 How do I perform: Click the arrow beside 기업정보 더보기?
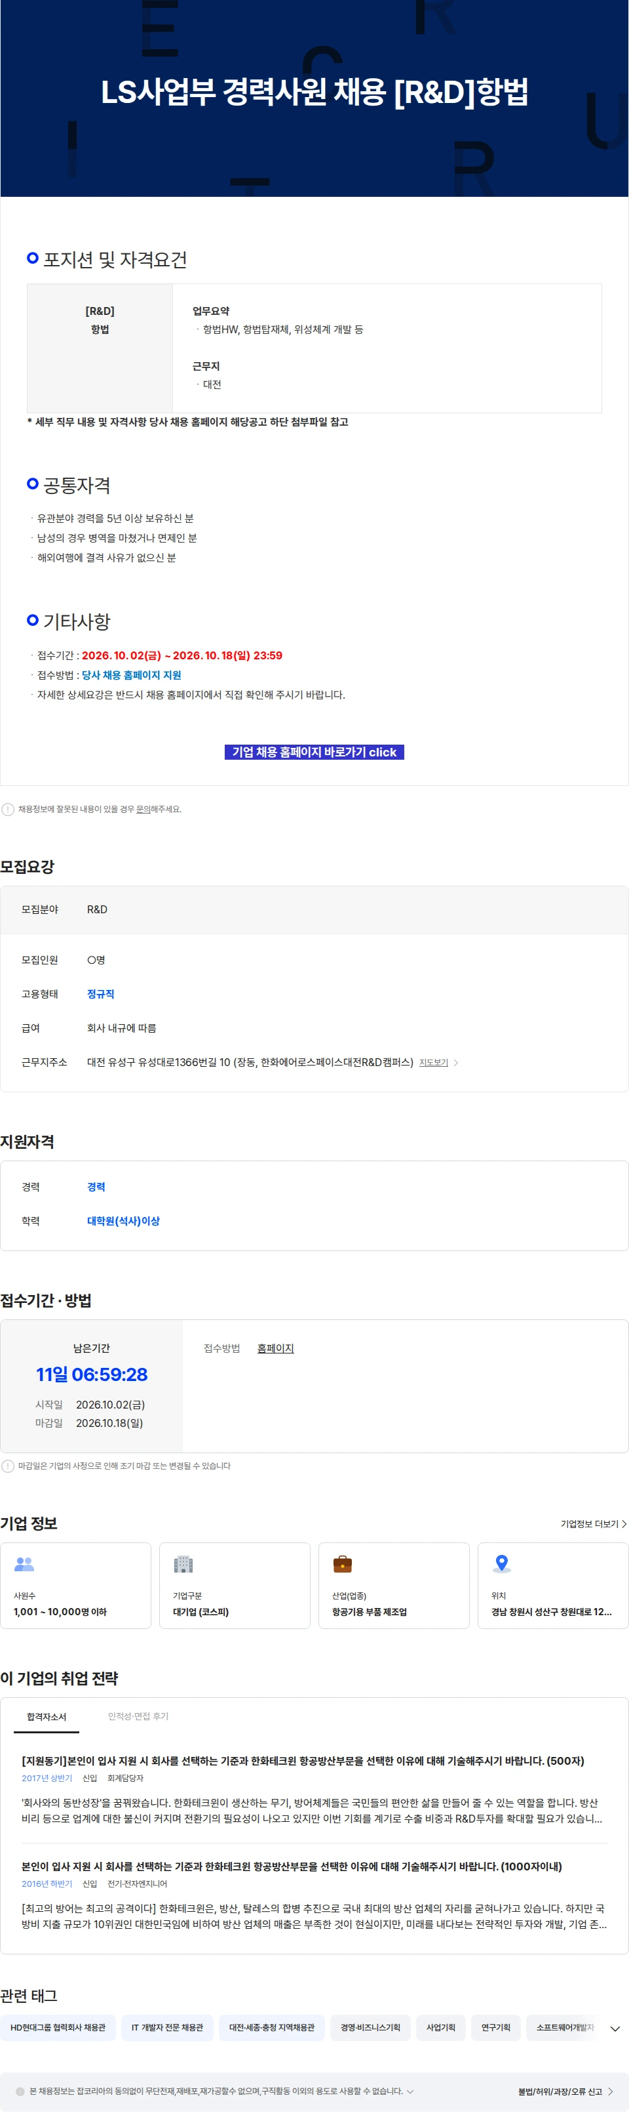[624, 1523]
